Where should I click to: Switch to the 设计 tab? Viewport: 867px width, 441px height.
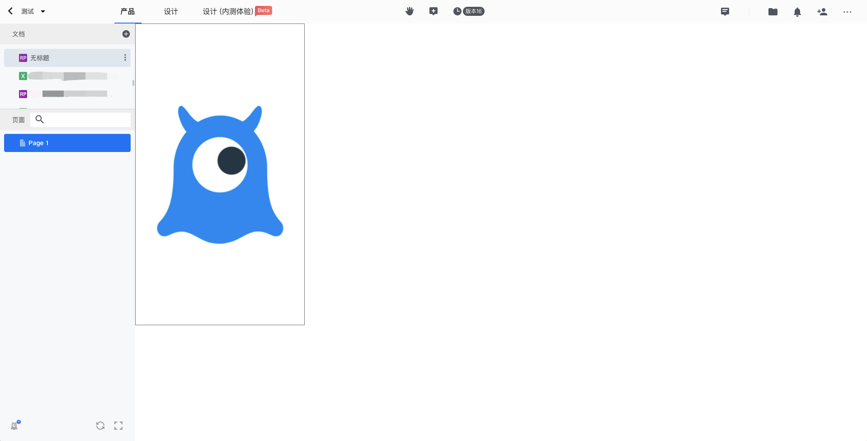(171, 11)
